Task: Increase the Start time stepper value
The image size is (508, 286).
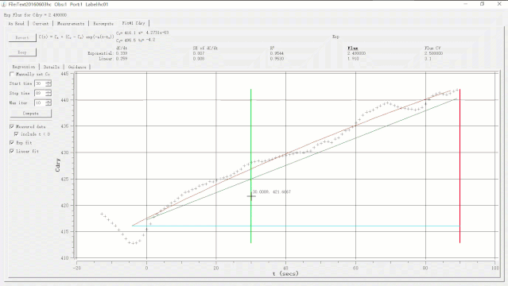Action: coord(48,82)
